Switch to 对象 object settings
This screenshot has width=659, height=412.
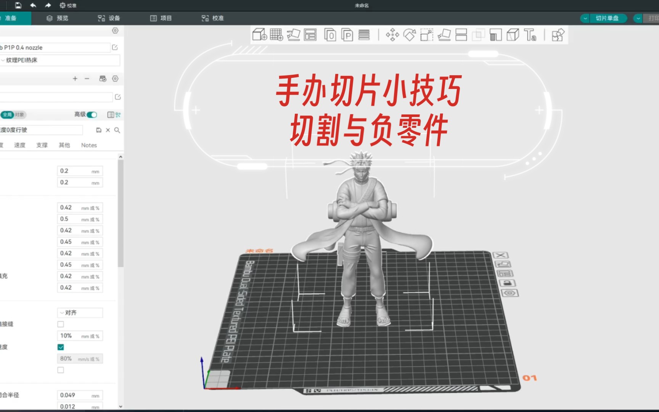coord(19,115)
